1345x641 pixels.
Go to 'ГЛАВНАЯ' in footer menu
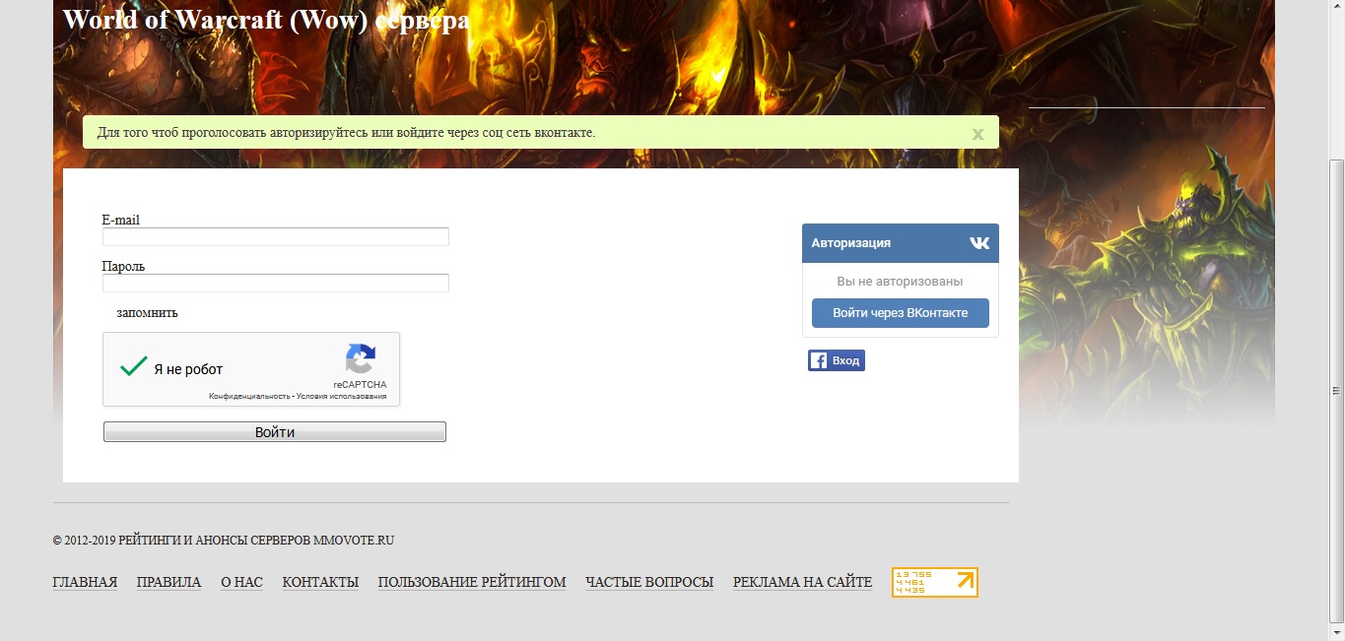[x=85, y=582]
